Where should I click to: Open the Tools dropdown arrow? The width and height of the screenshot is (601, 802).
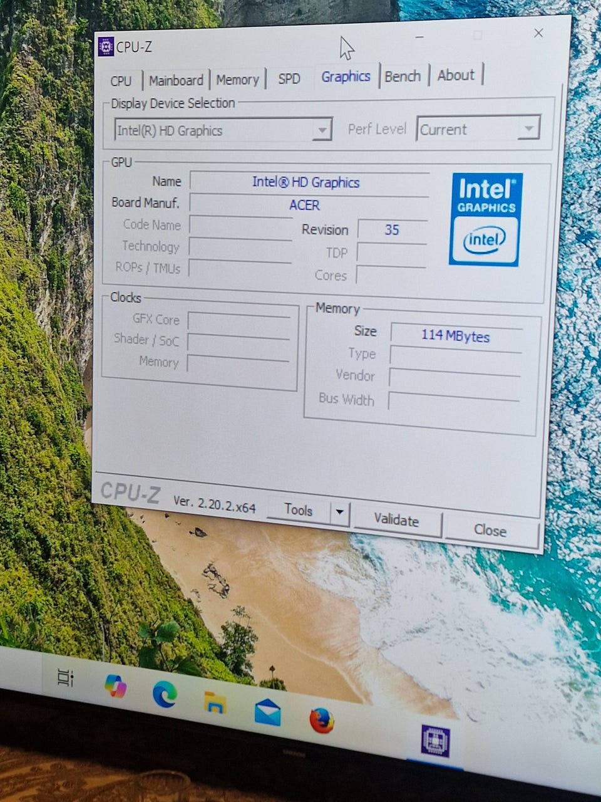click(x=339, y=512)
